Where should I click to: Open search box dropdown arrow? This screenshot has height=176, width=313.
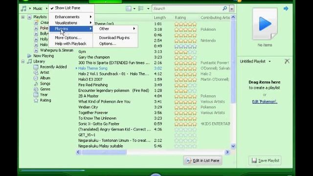(231, 9)
